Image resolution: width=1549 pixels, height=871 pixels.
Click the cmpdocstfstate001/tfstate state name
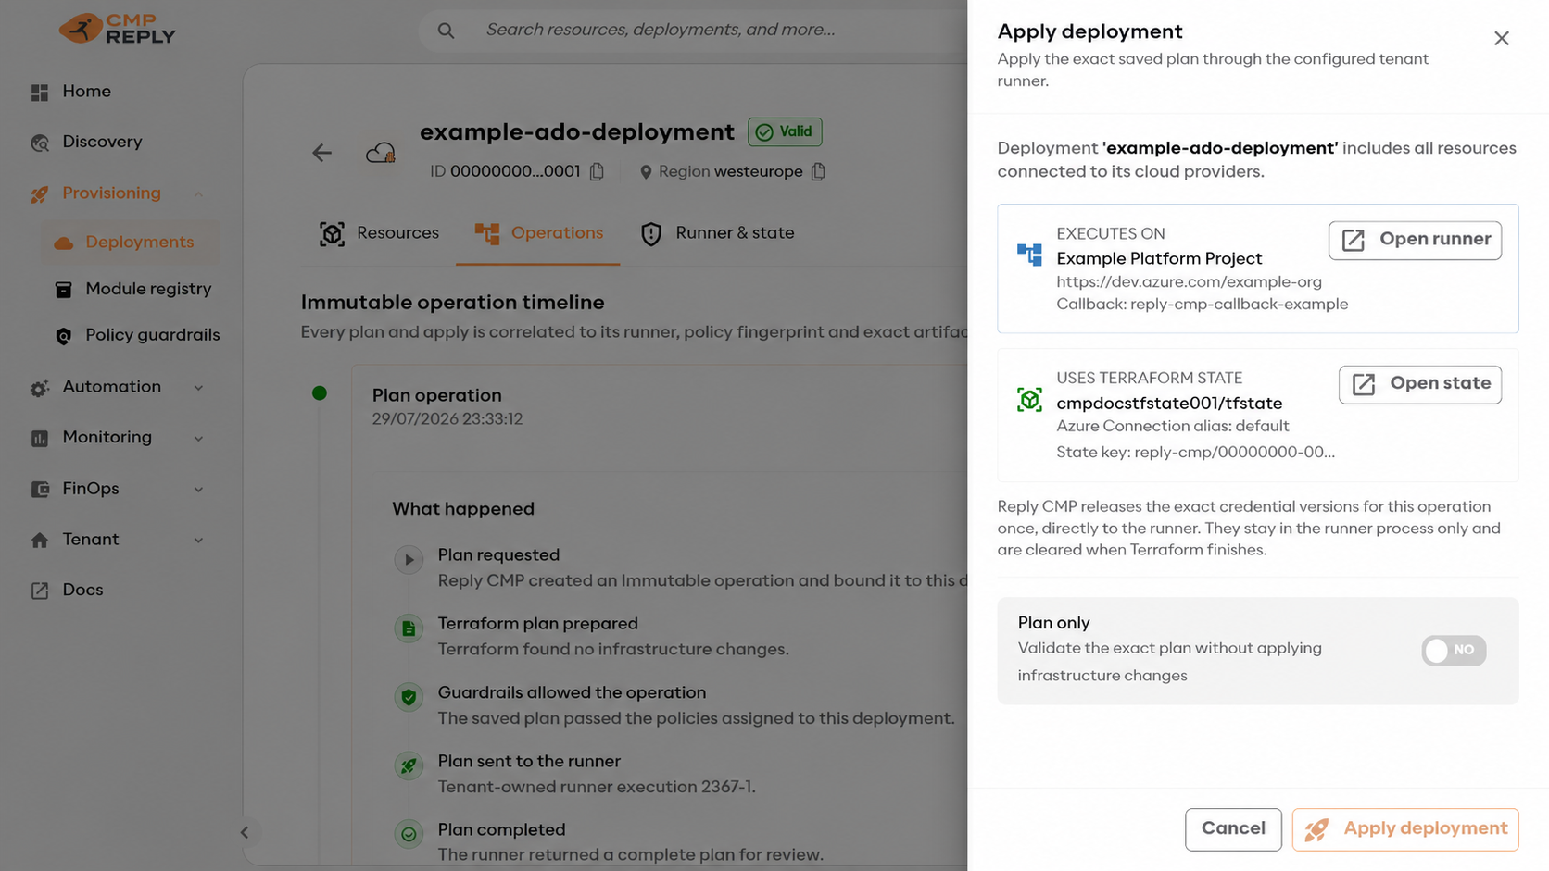[x=1169, y=404]
